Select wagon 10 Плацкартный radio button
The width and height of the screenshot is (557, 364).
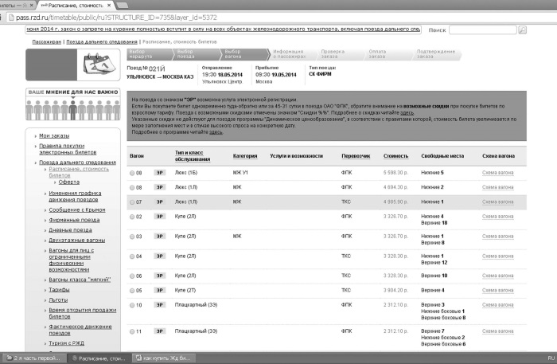pyautogui.click(x=132, y=305)
